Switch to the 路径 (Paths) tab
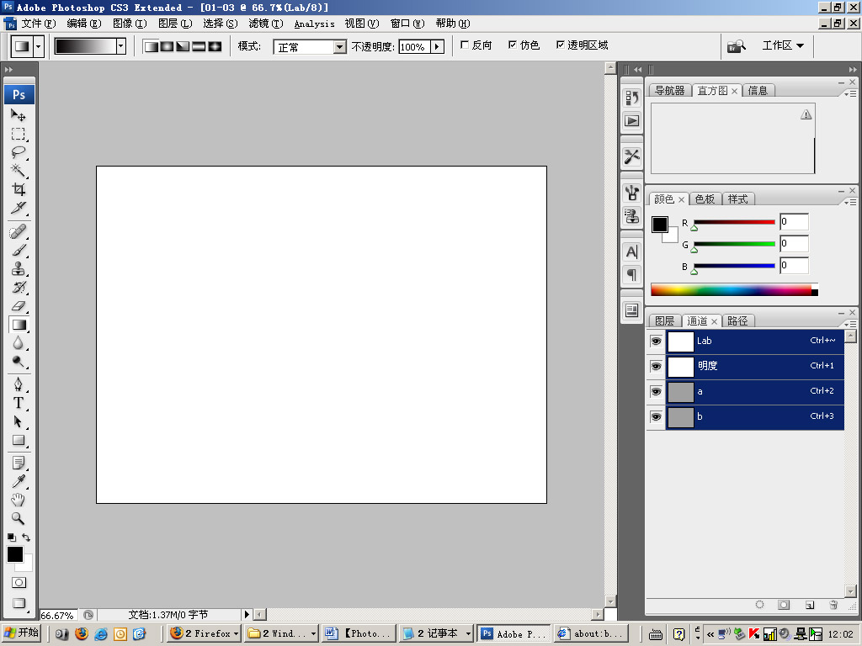Viewport: 862px width, 646px height. (737, 320)
